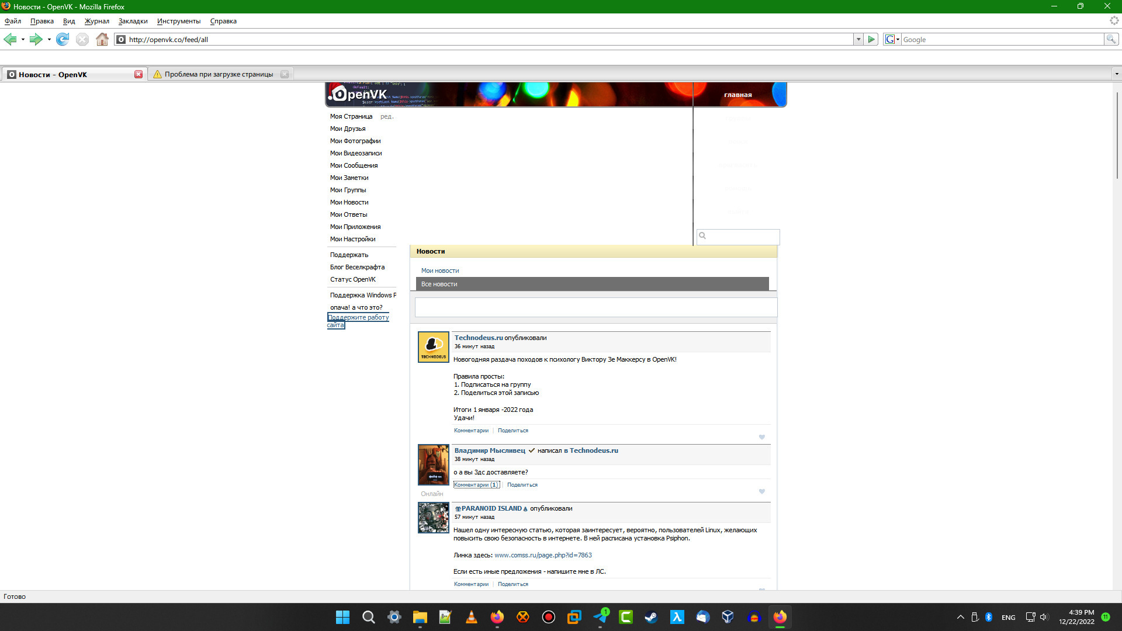Close the Новости - OpenVK tab

pyautogui.click(x=138, y=74)
